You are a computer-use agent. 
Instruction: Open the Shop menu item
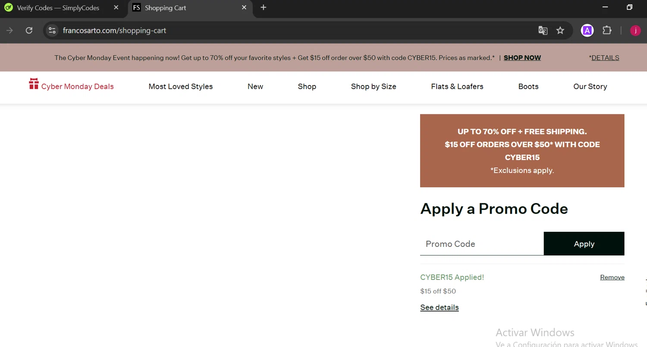coord(307,86)
